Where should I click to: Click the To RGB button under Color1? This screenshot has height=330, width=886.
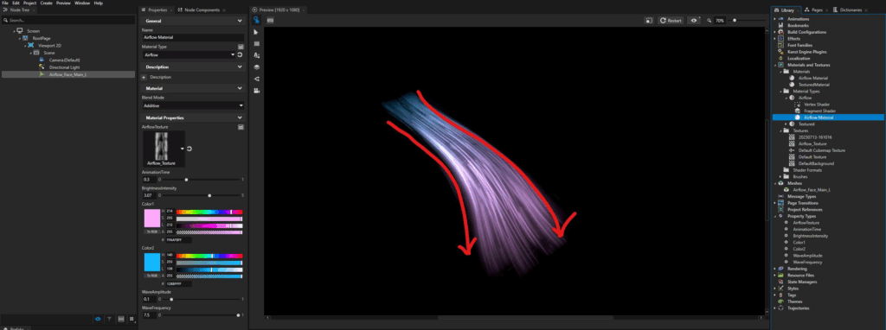151,232
